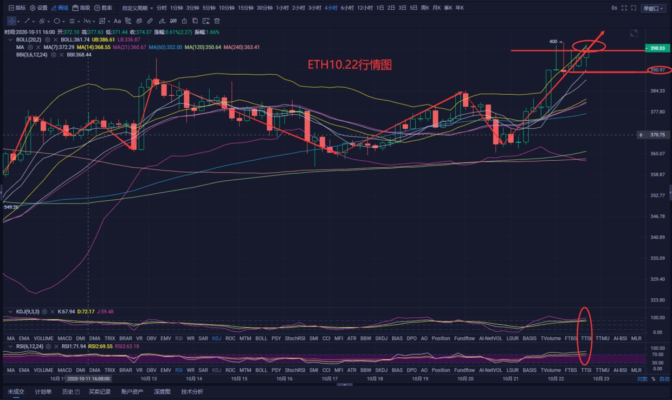Click the % percent scale button
Screen dimensions: 672x400
click(x=653, y=379)
